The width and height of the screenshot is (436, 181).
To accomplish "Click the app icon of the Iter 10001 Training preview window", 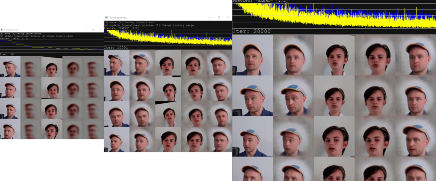I will [x=106, y=17].
